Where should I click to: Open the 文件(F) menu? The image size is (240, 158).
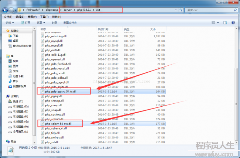click(8, 17)
